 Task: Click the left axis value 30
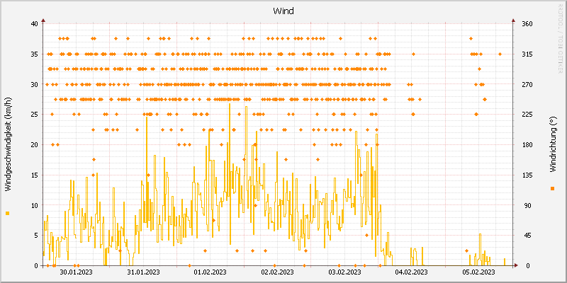[x=34, y=84]
